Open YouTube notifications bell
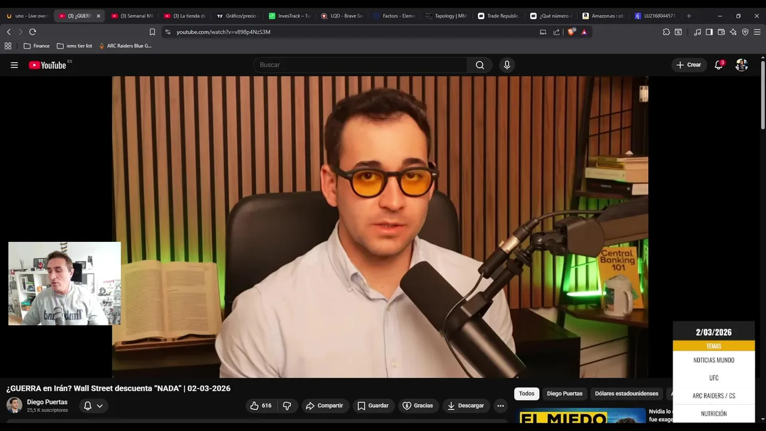 (x=719, y=65)
